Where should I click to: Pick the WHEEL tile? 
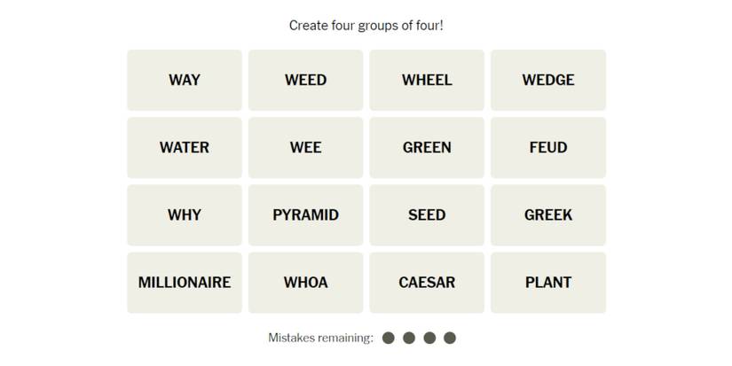pos(427,80)
